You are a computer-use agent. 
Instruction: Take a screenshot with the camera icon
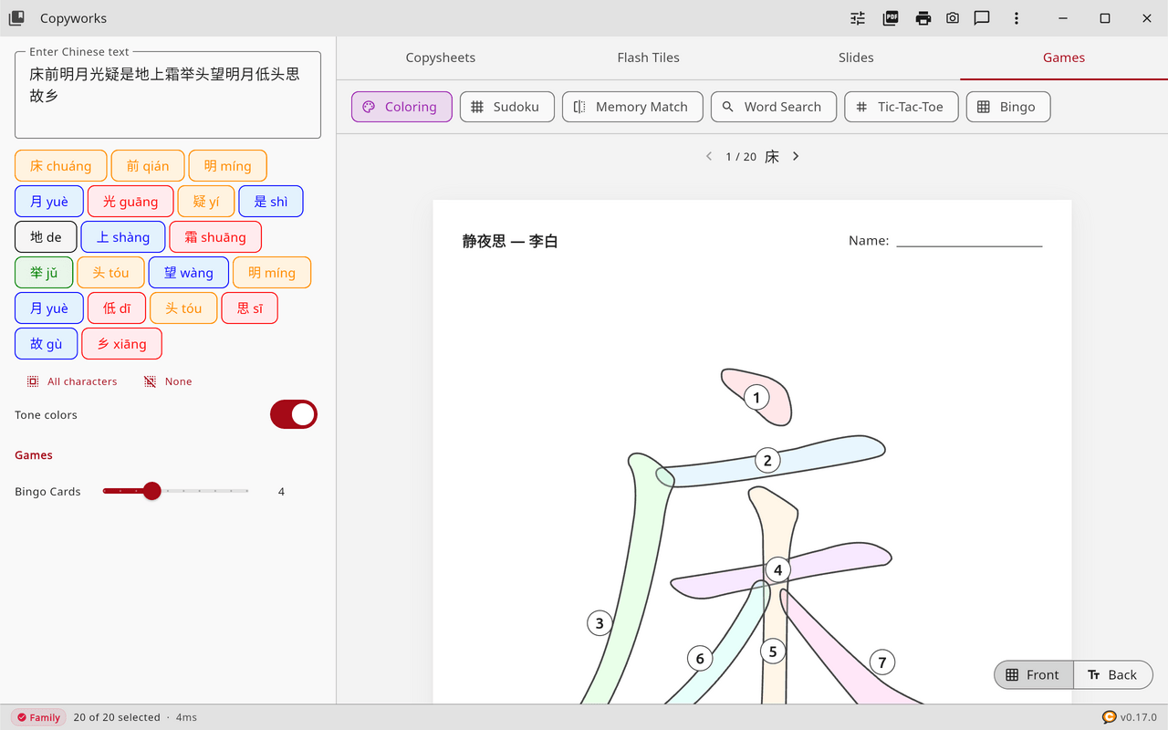(x=953, y=18)
